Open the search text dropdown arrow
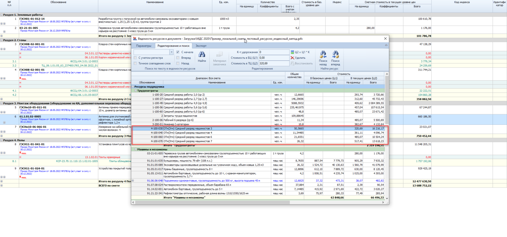Image resolution: width=507 pixels, height=237 pixels. pos(171,52)
